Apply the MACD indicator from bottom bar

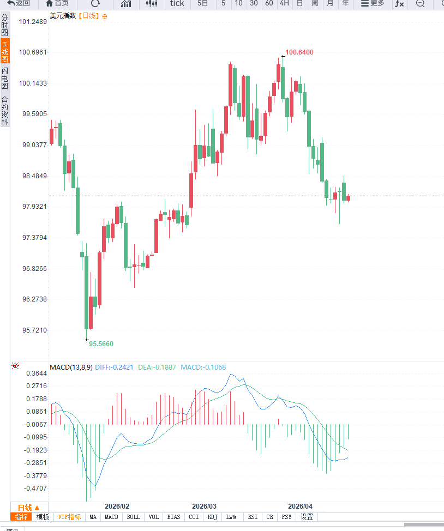coord(111,517)
